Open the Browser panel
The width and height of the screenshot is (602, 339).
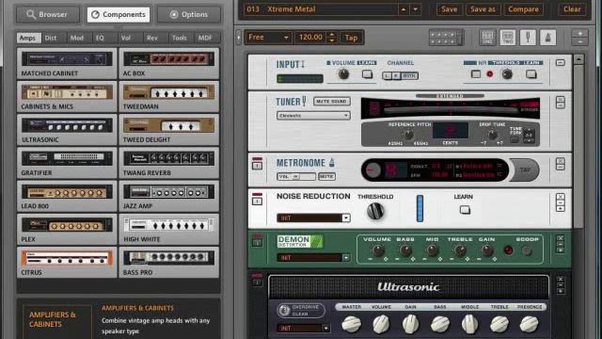pyautogui.click(x=48, y=15)
